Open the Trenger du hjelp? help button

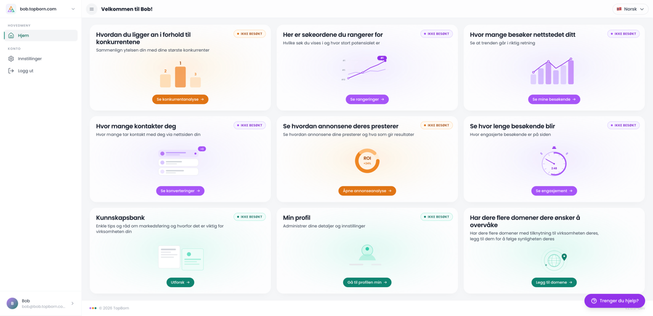614,301
